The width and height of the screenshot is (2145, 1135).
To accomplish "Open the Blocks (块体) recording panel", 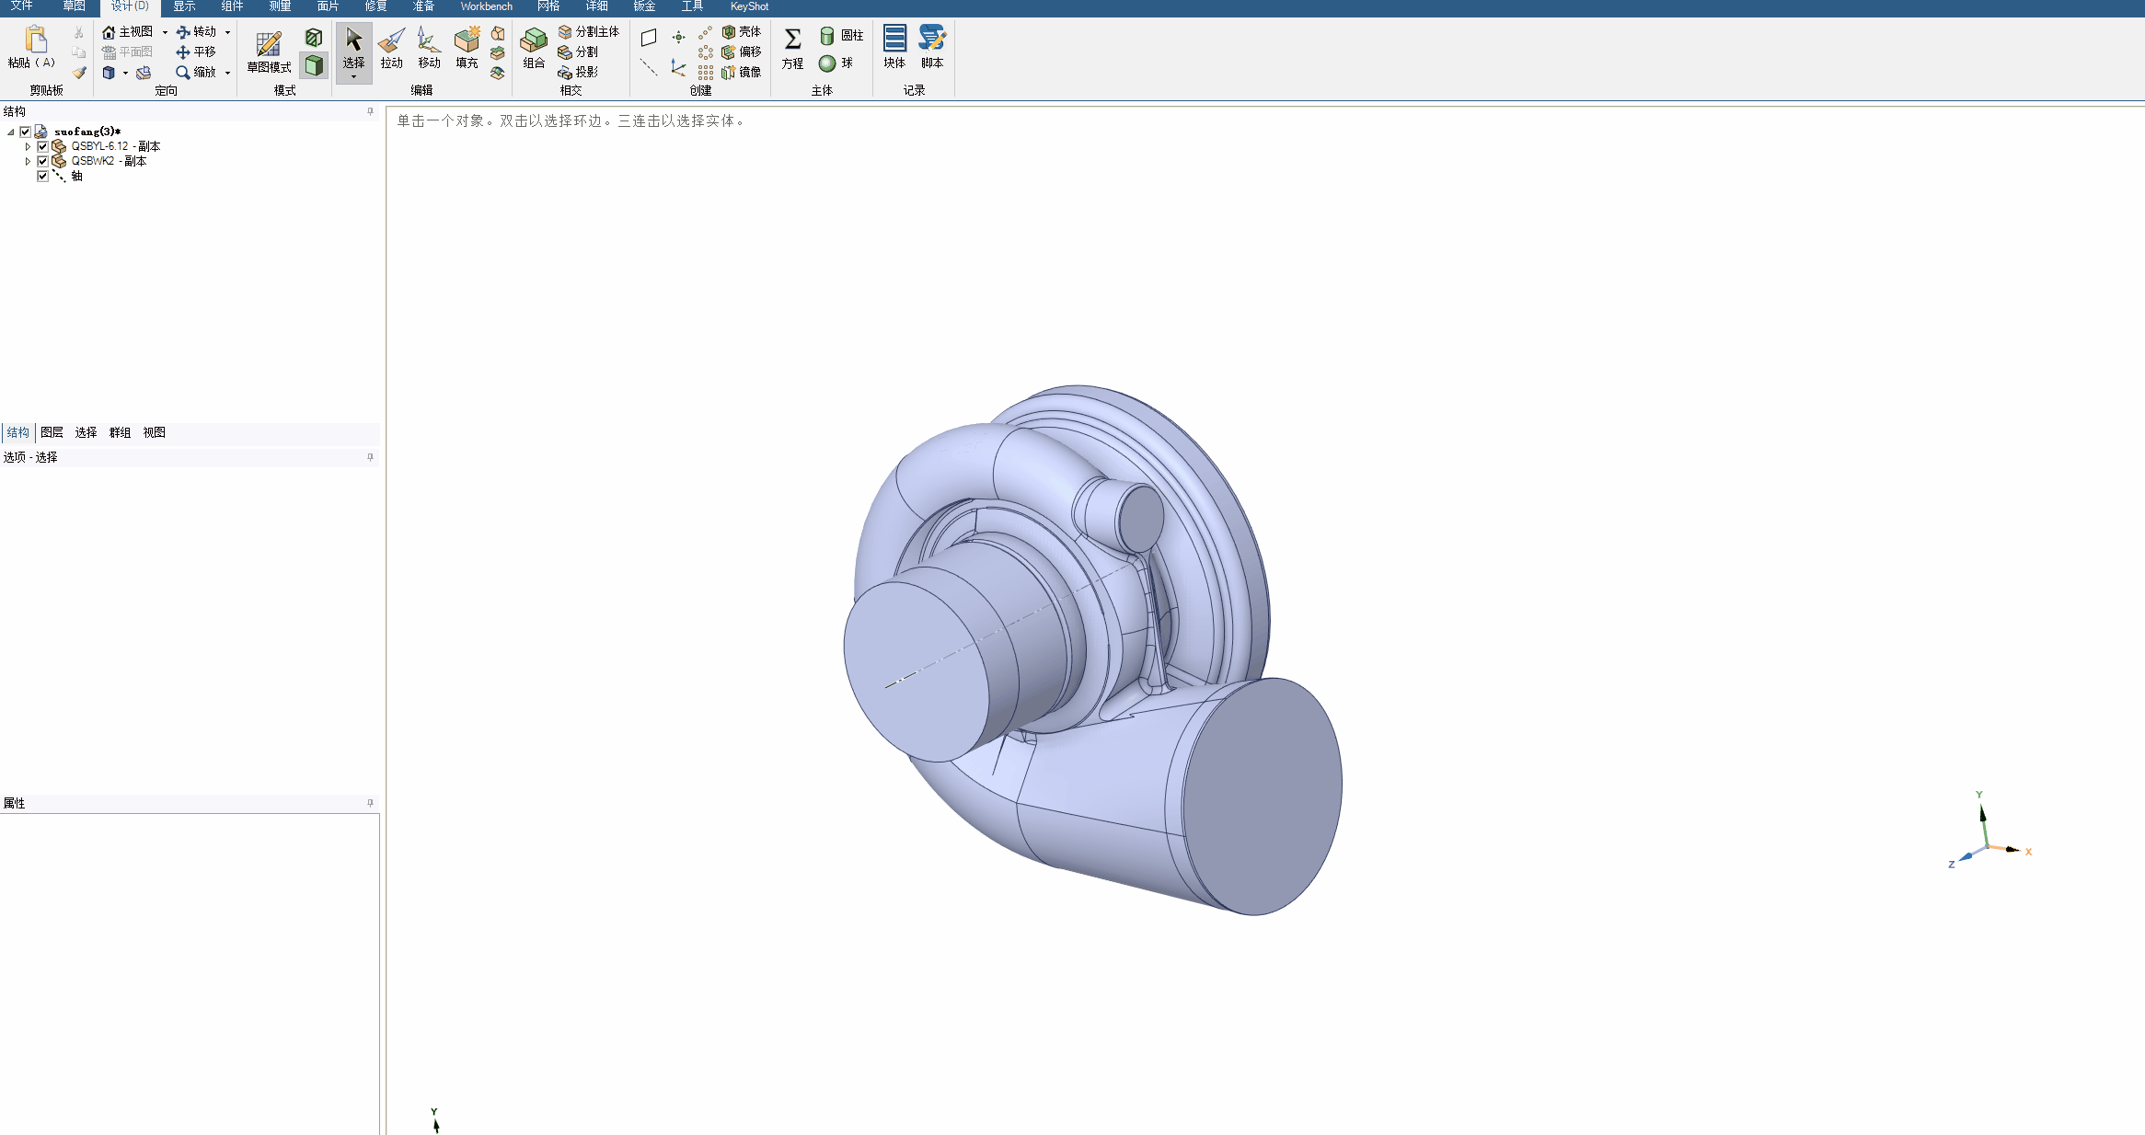I will (x=894, y=48).
